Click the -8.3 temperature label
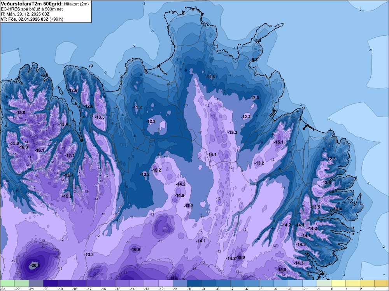This screenshot has height=291, width=389. point(254,60)
